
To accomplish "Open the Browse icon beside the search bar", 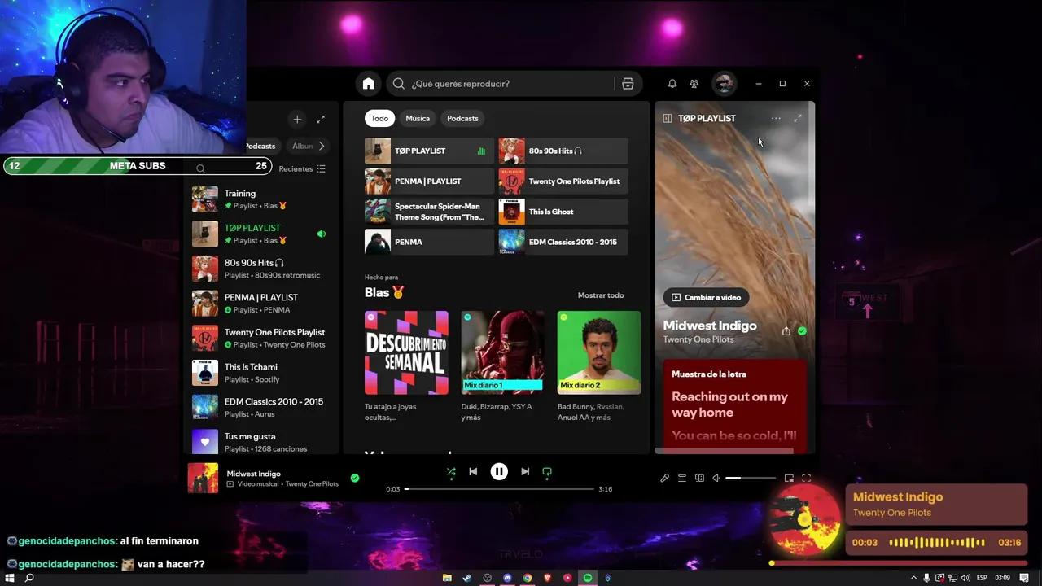I will [x=628, y=84].
